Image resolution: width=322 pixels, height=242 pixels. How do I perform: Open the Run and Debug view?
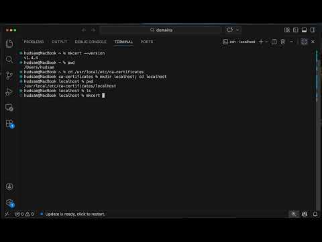[x=9, y=91]
